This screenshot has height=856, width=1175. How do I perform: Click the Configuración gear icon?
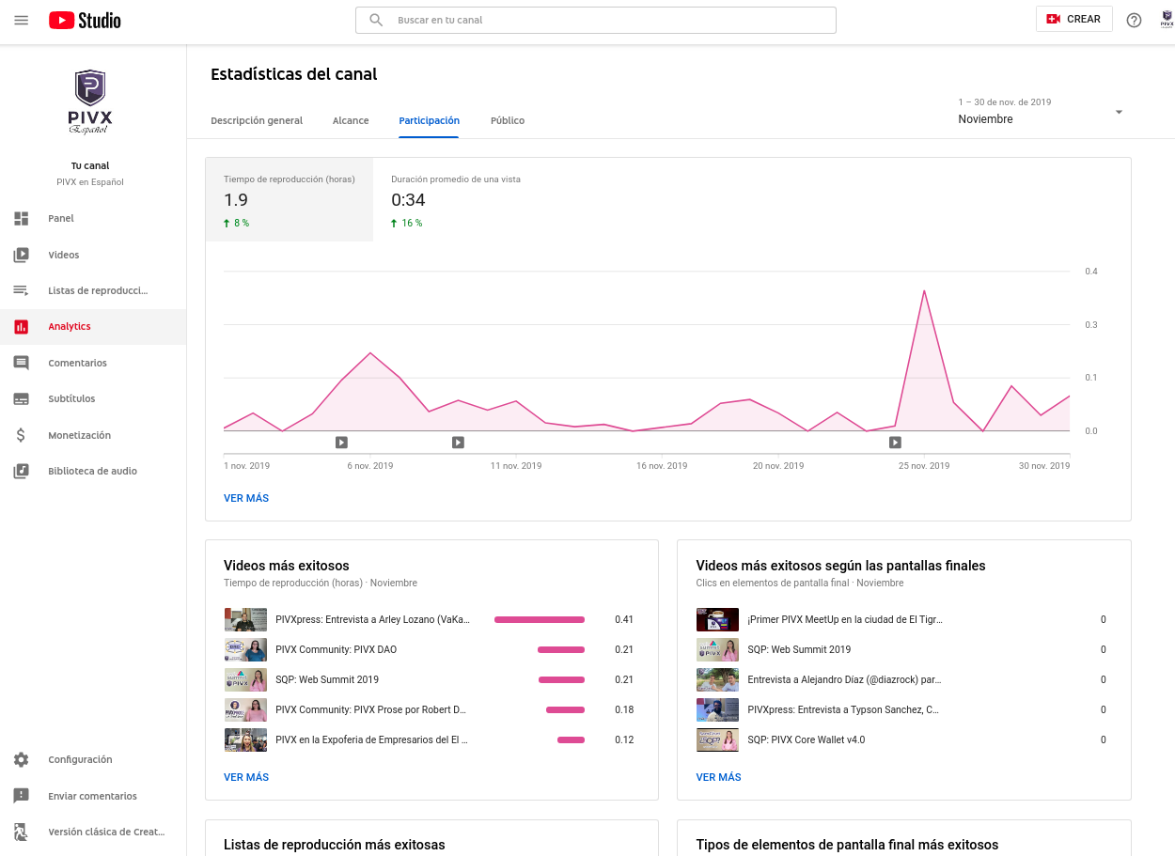22,759
